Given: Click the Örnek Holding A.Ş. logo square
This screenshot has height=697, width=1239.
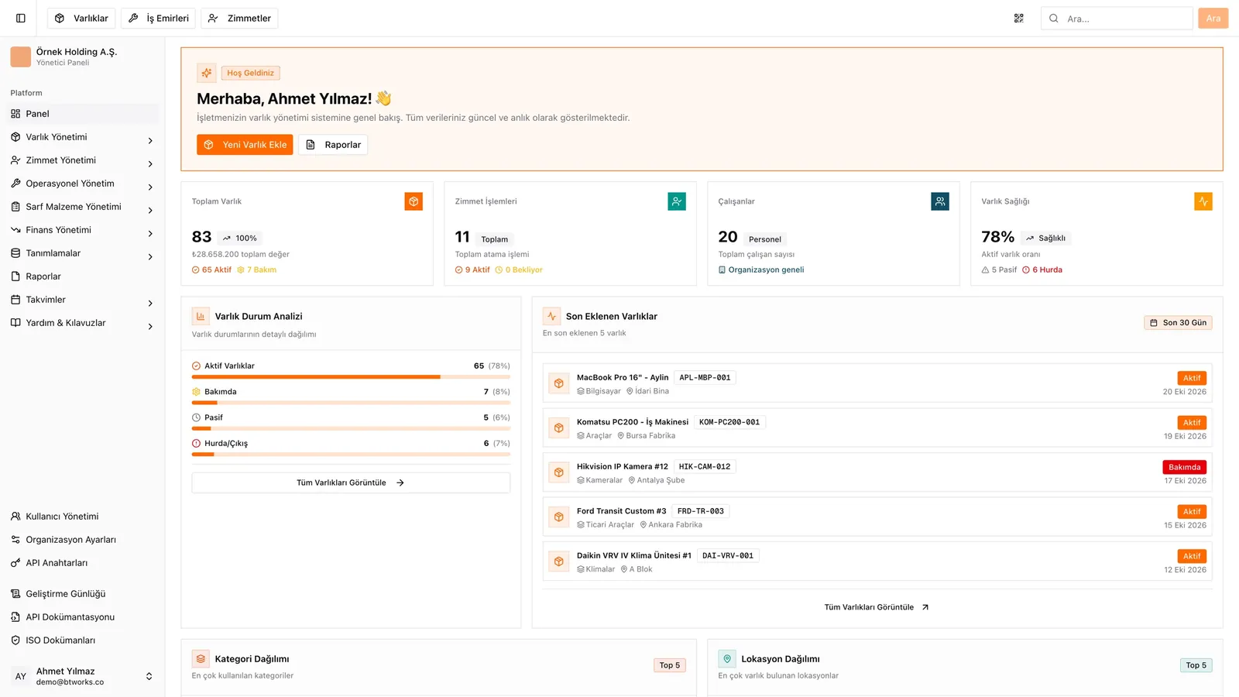Looking at the screenshot, I should tap(21, 57).
